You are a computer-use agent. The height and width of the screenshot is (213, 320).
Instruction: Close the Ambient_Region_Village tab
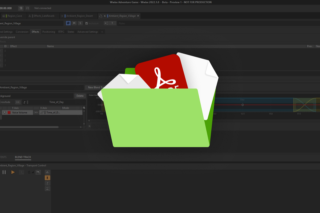click(138, 16)
